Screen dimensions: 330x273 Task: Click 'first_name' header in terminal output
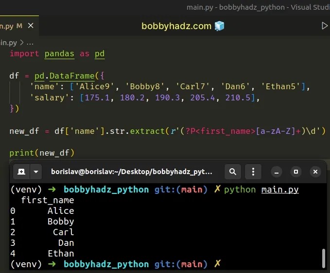pyautogui.click(x=48, y=200)
